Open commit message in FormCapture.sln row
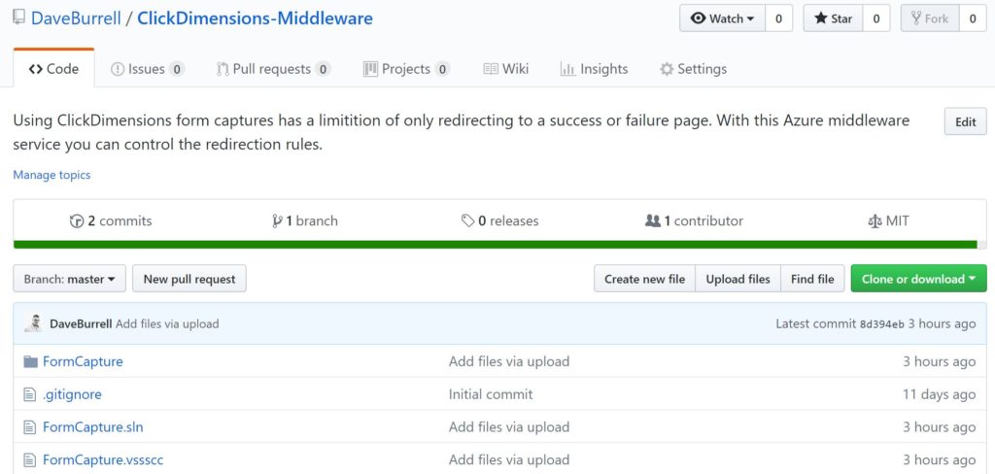The image size is (995, 474). [x=509, y=427]
